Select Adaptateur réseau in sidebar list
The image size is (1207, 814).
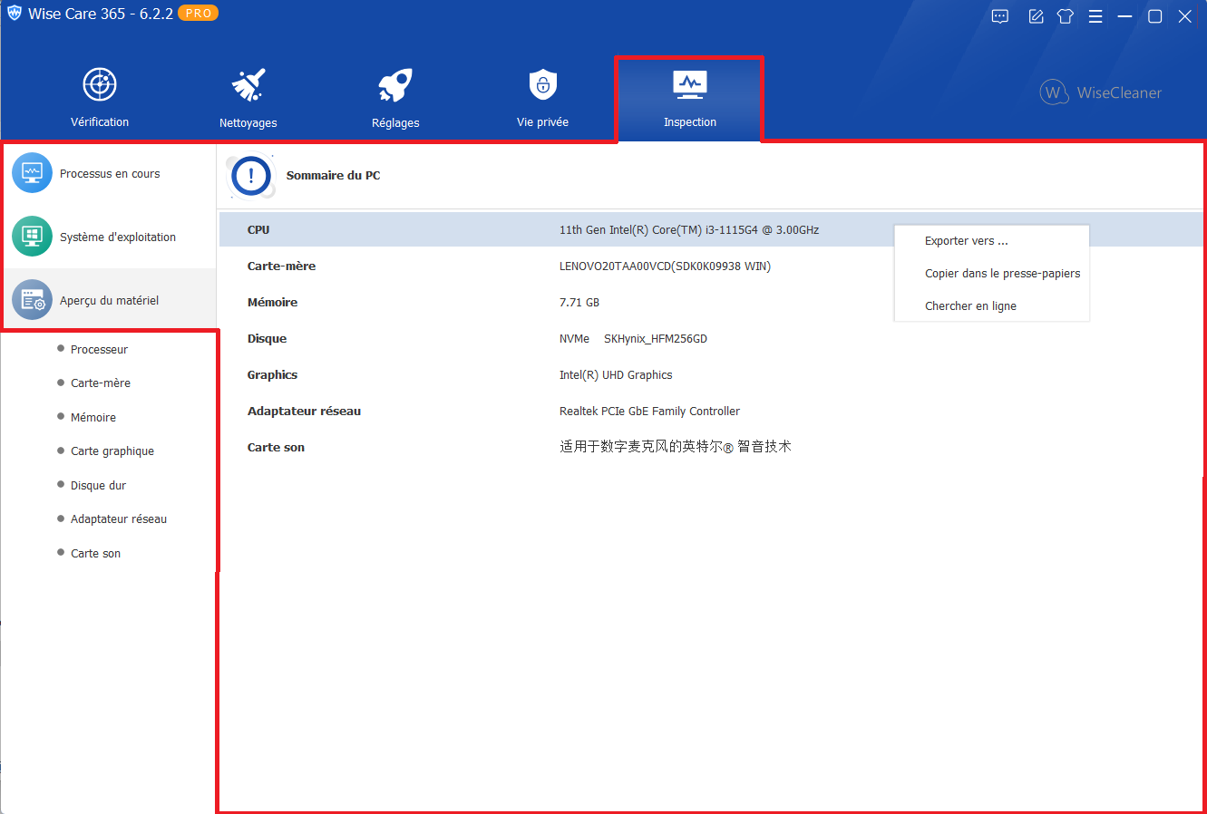(x=119, y=519)
